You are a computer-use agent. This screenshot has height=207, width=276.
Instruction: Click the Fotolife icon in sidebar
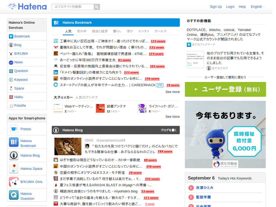point(11,106)
